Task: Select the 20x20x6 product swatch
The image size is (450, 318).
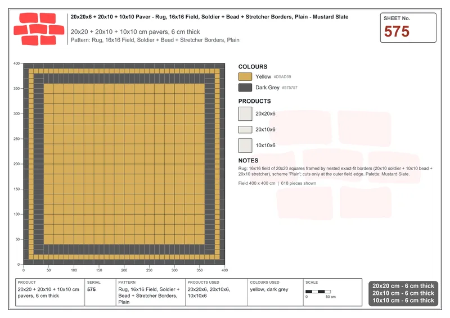Action: point(245,114)
